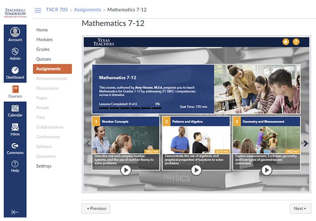The width and height of the screenshot is (316, 221).
Task: Click the Number Concepts lesson thumbnail
Action: (x=126, y=140)
